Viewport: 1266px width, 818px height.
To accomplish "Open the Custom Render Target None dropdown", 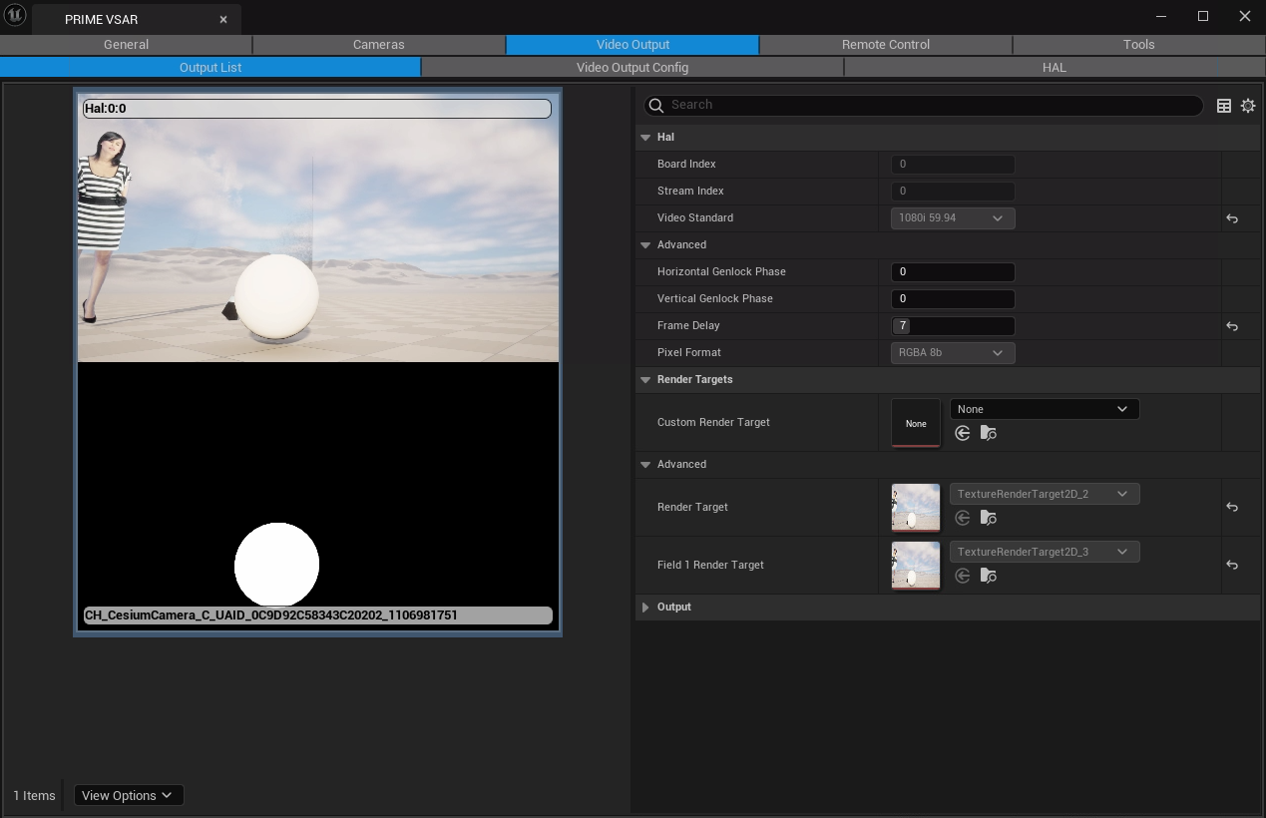I will [1045, 409].
